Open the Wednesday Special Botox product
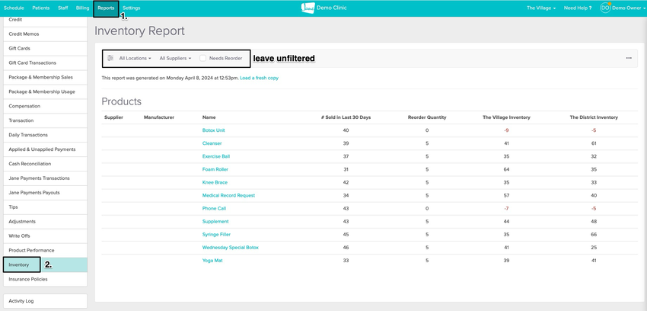The image size is (647, 311). click(x=231, y=248)
